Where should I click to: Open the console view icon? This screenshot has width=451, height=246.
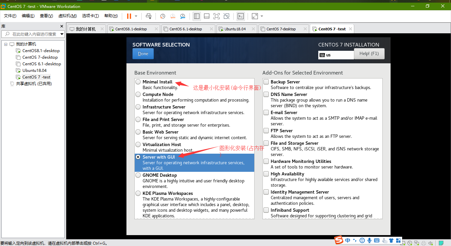click(x=241, y=16)
